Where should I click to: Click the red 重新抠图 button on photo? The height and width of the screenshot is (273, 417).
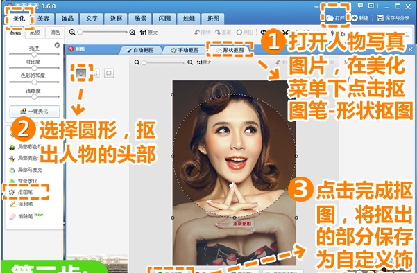pyautogui.click(x=242, y=224)
